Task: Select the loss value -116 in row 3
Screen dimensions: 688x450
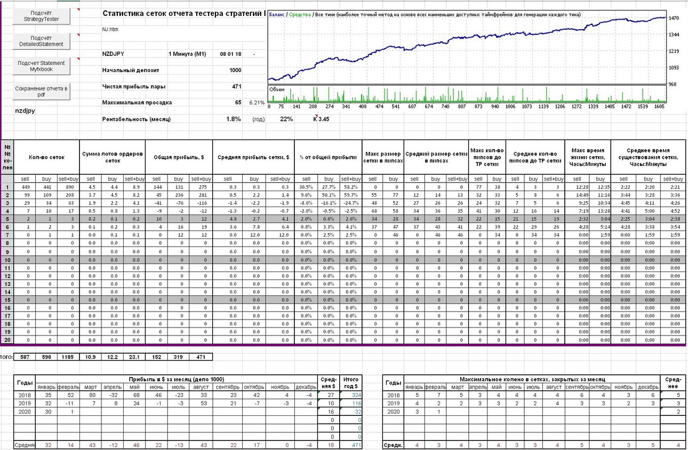Action: tap(201, 203)
